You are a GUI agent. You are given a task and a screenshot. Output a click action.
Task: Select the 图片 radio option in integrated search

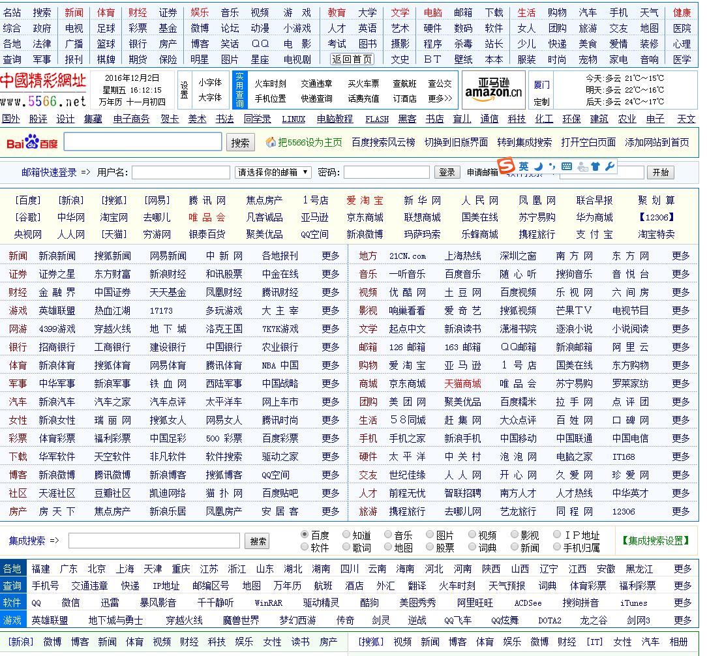tap(430, 534)
